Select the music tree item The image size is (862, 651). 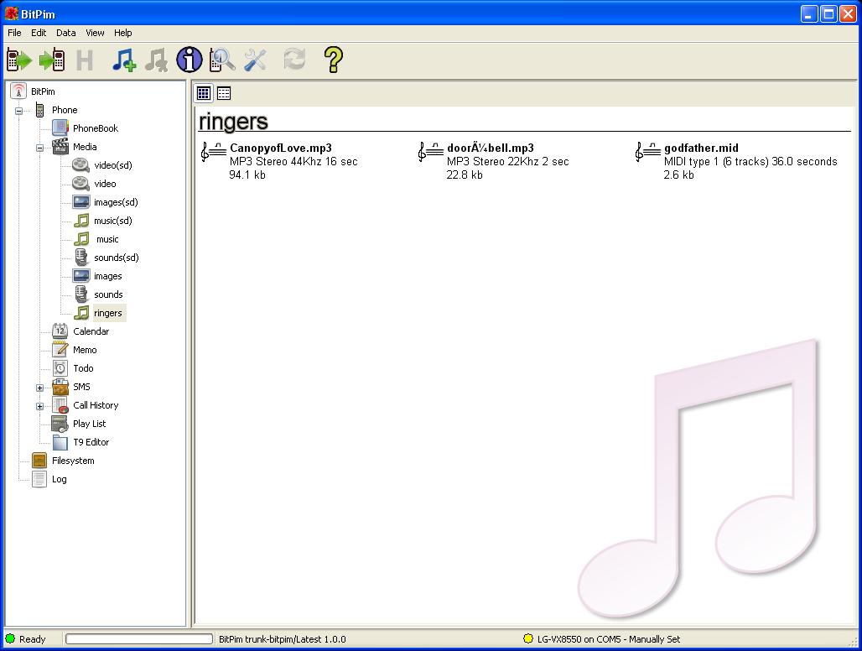tap(107, 239)
